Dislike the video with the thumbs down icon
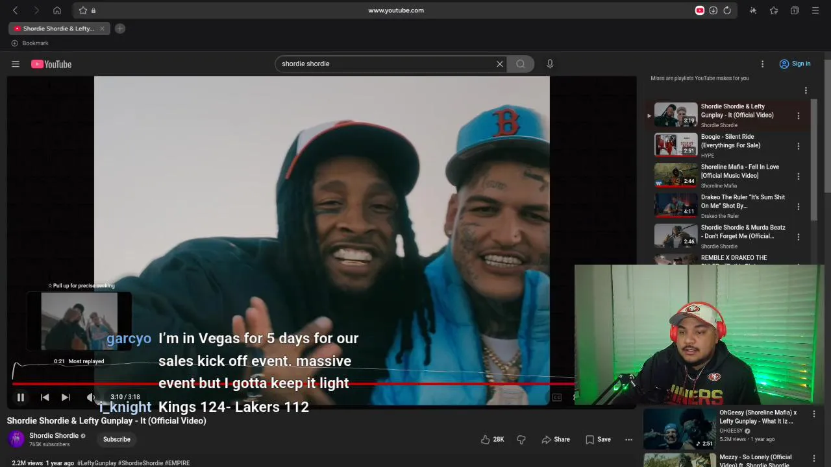Image resolution: width=831 pixels, height=467 pixels. (x=521, y=439)
